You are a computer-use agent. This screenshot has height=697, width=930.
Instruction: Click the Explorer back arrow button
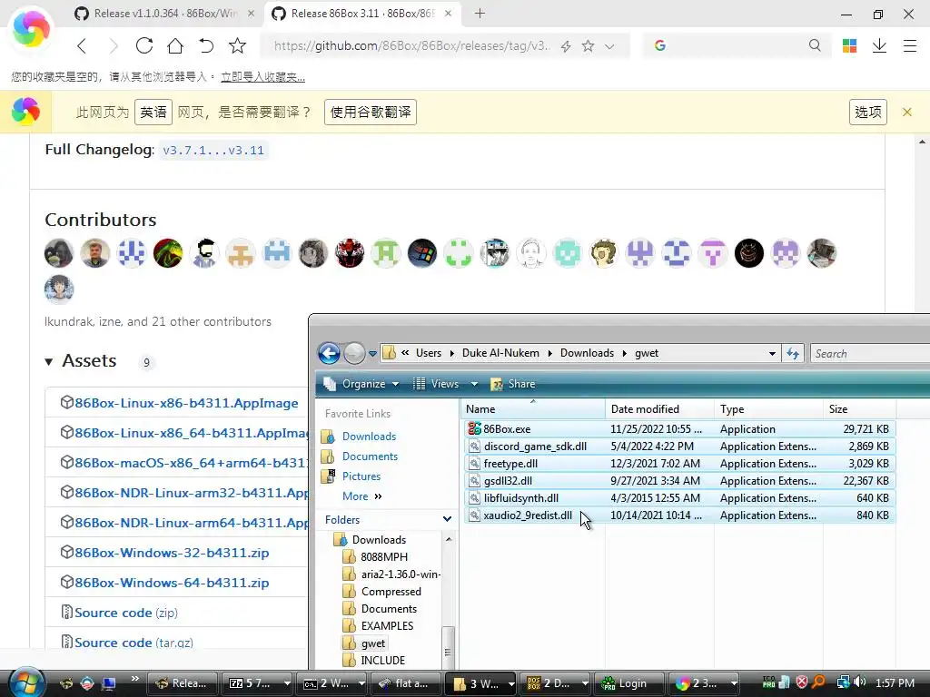click(x=329, y=353)
